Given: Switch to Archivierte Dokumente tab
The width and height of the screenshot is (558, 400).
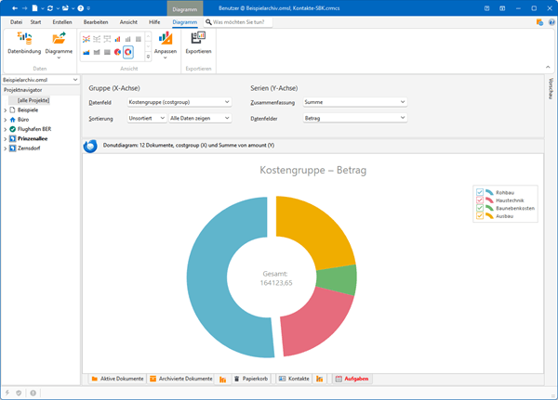Looking at the screenshot, I should [x=181, y=379].
